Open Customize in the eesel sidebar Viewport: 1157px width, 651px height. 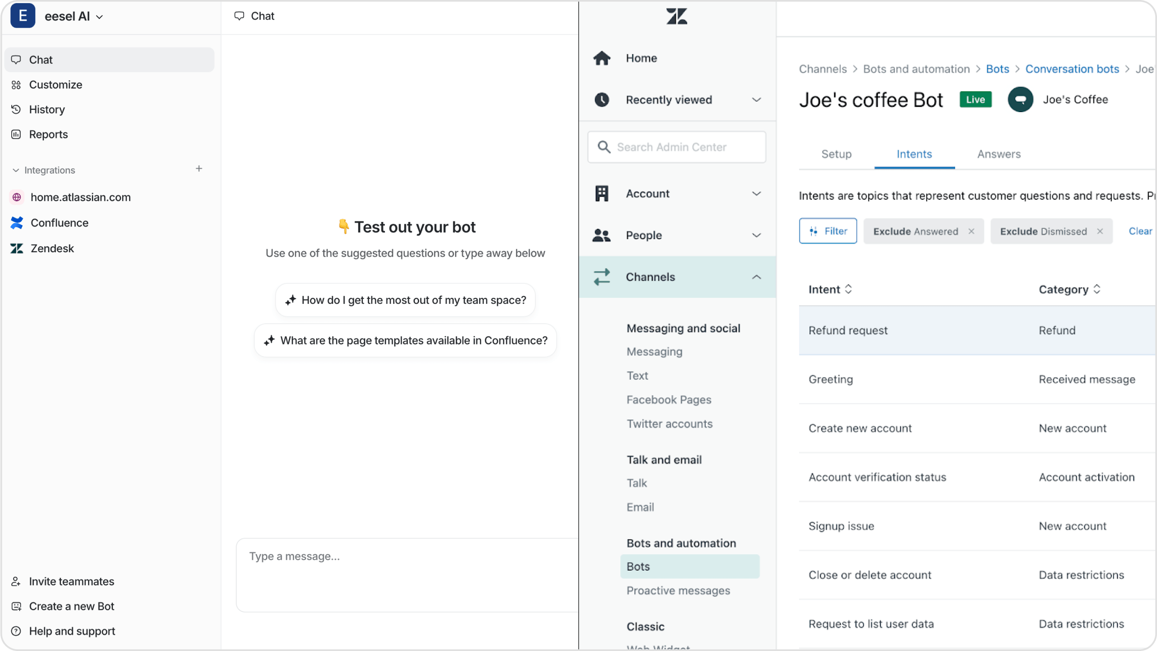[56, 85]
